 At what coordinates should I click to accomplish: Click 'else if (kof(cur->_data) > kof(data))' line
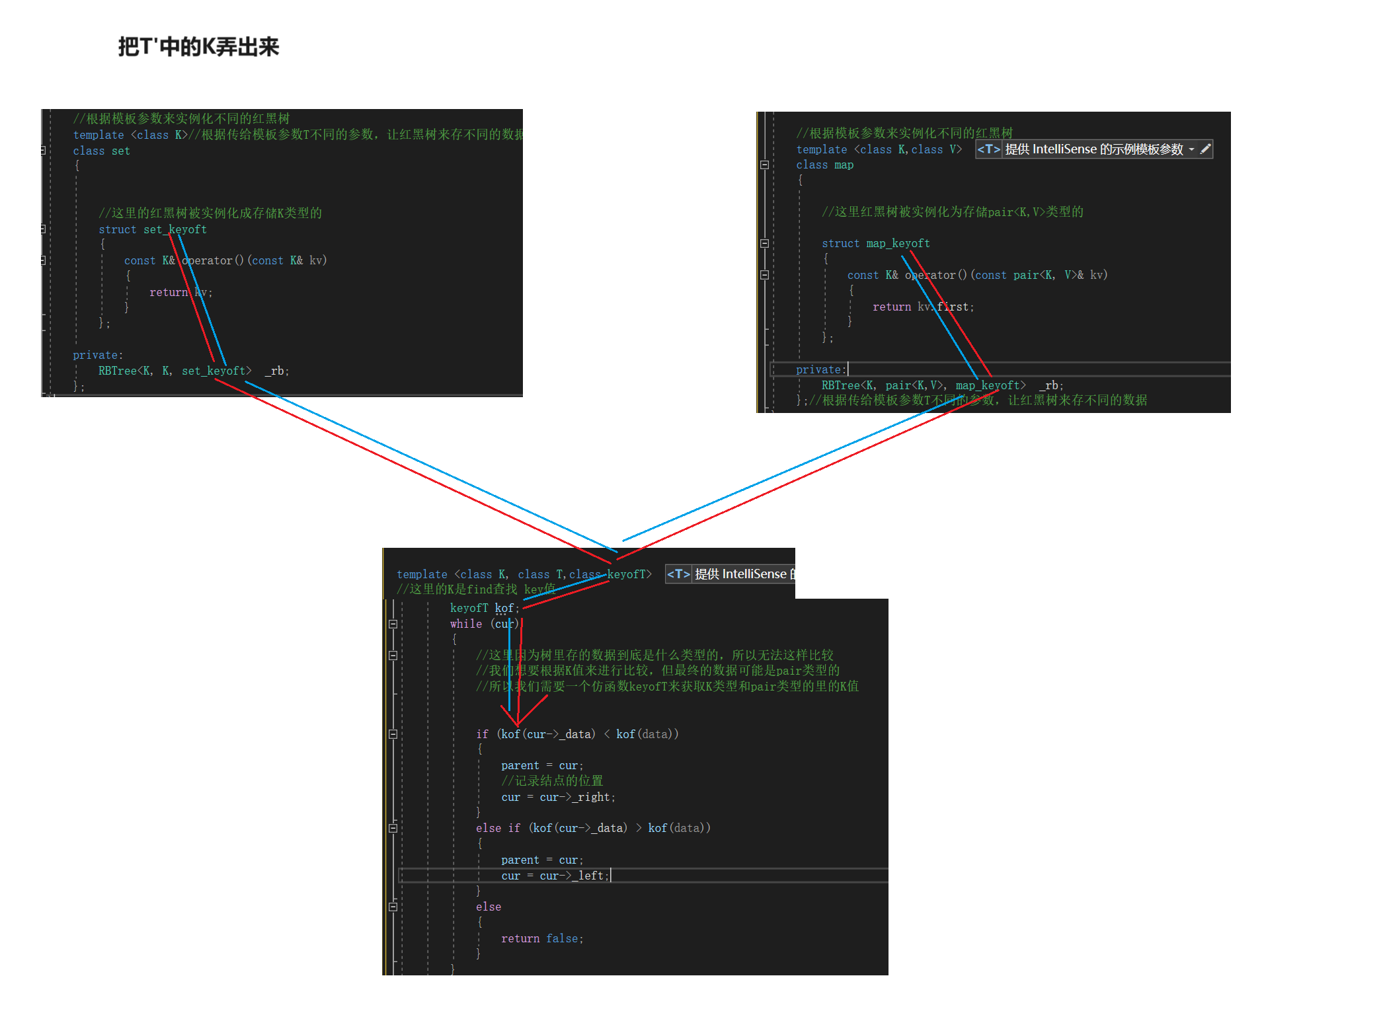pos(594,828)
